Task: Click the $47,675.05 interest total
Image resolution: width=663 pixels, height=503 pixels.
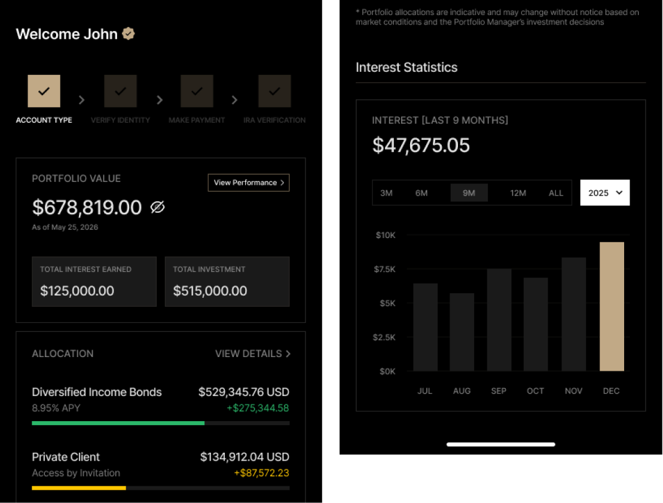Action: coord(421,145)
